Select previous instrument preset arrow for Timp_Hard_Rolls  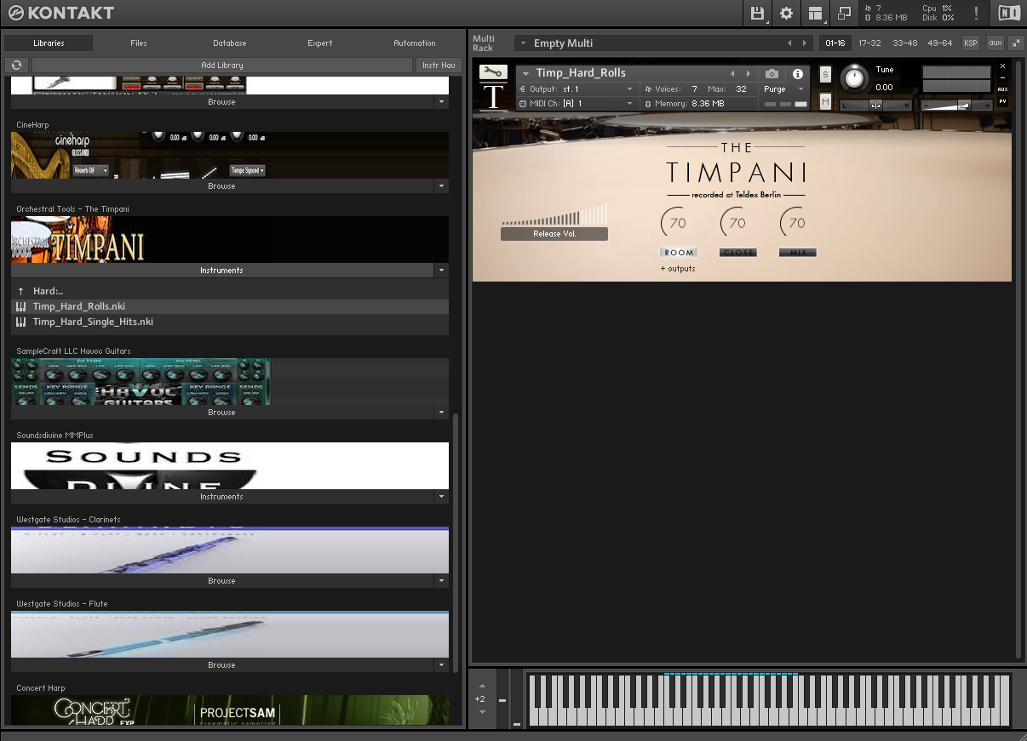click(732, 74)
